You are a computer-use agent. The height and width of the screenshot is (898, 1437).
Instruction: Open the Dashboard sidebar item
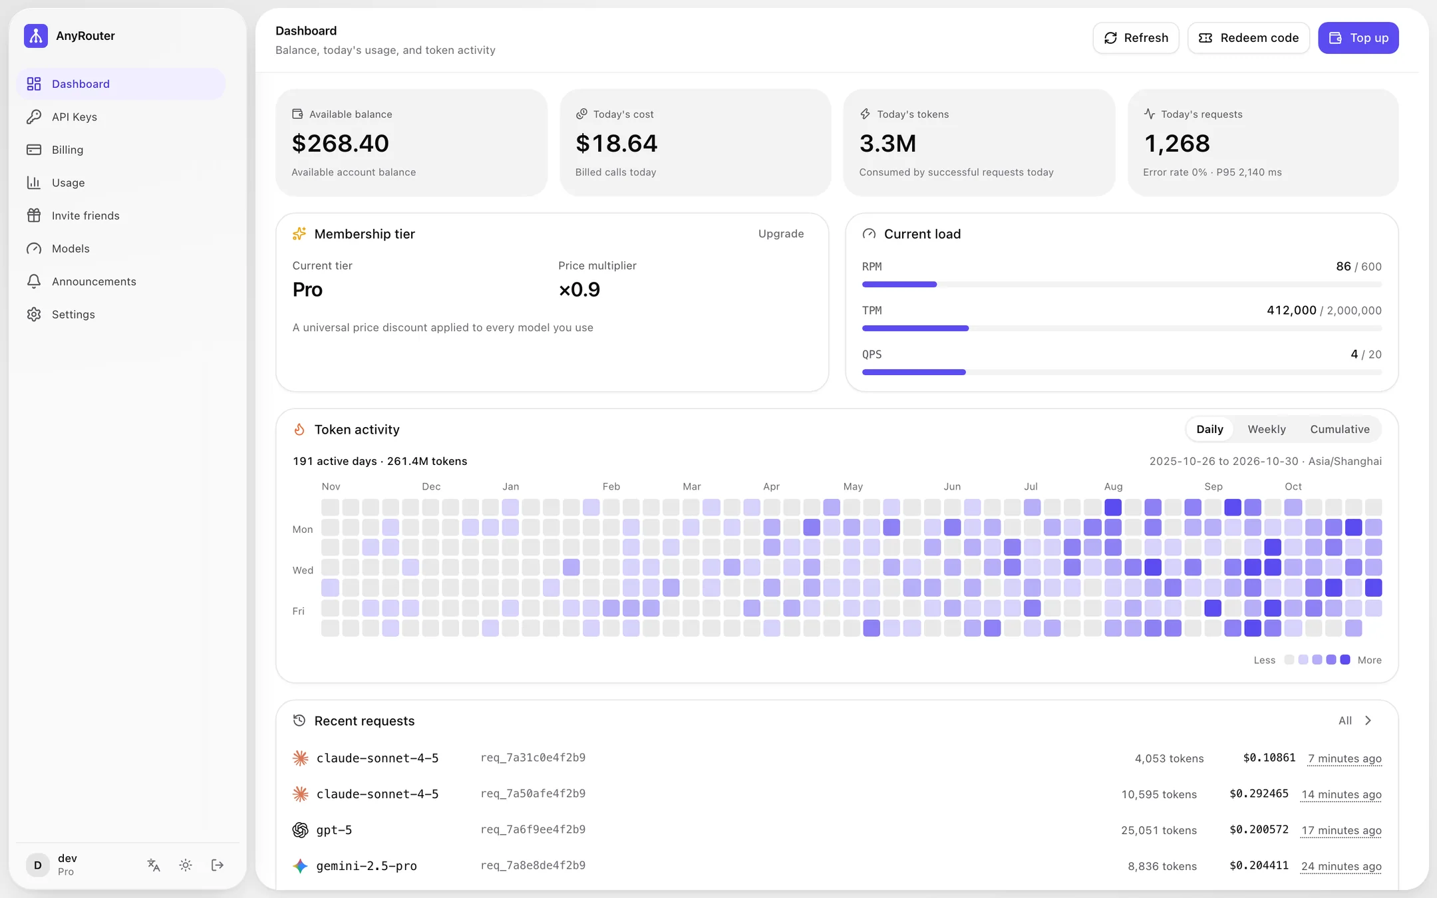click(121, 84)
